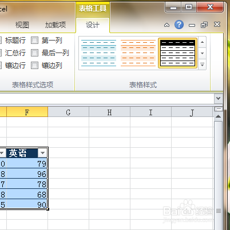Click the table resize handle at corner
The width and height of the screenshot is (230, 230).
tap(47, 209)
